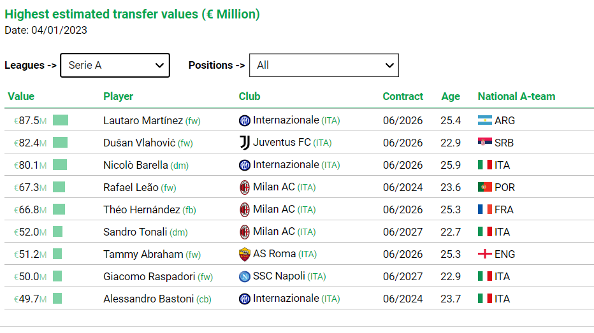Sort table by Value column header
This screenshot has width=594, height=333.
coord(21,97)
